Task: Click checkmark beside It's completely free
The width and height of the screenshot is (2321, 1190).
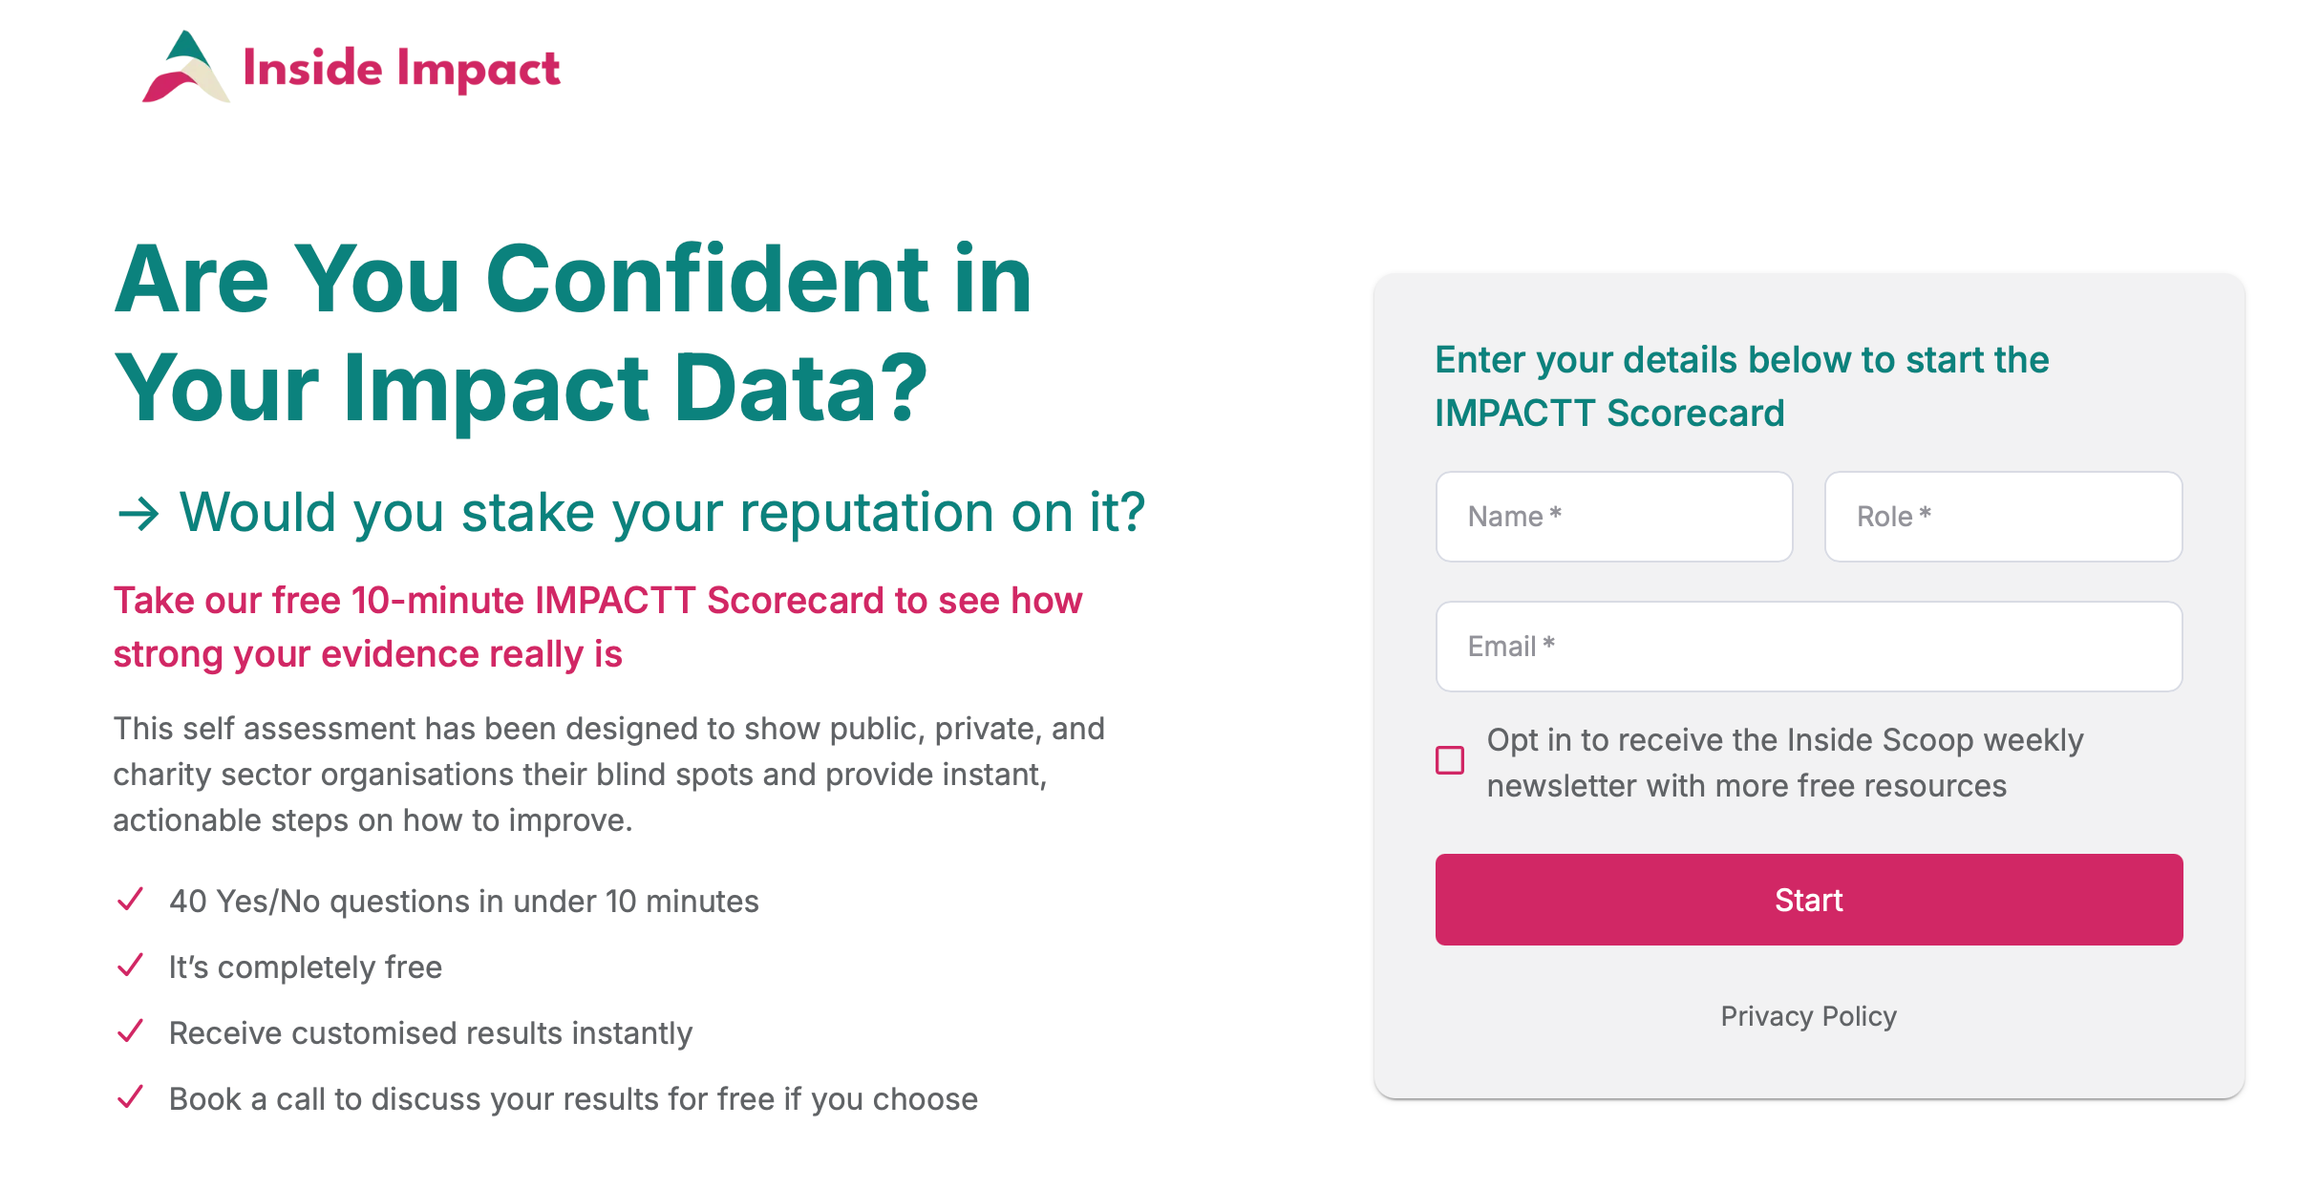Action: [x=130, y=966]
